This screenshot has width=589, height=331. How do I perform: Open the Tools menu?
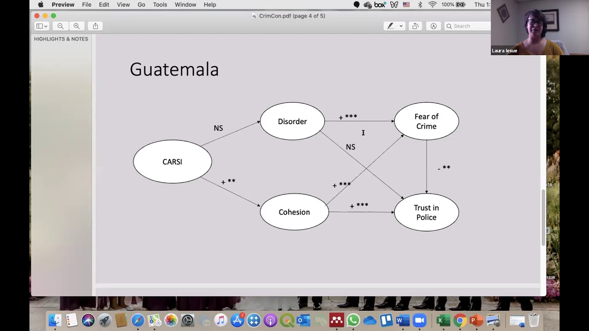(x=160, y=5)
